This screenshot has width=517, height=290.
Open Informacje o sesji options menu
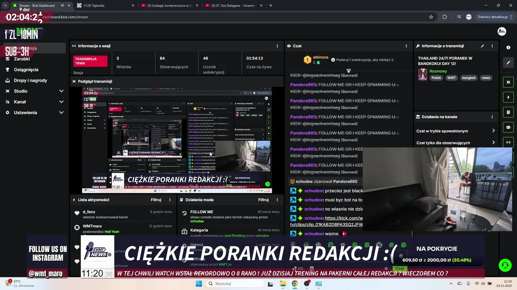click(x=277, y=46)
